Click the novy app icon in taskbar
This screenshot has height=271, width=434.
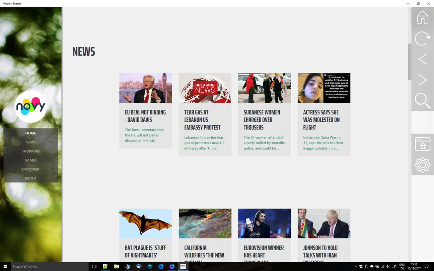pyautogui.click(x=183, y=267)
